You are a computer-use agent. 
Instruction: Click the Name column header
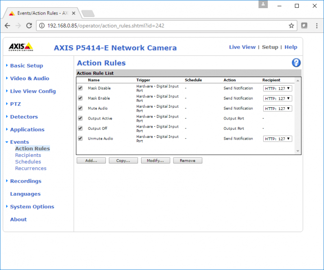94,80
